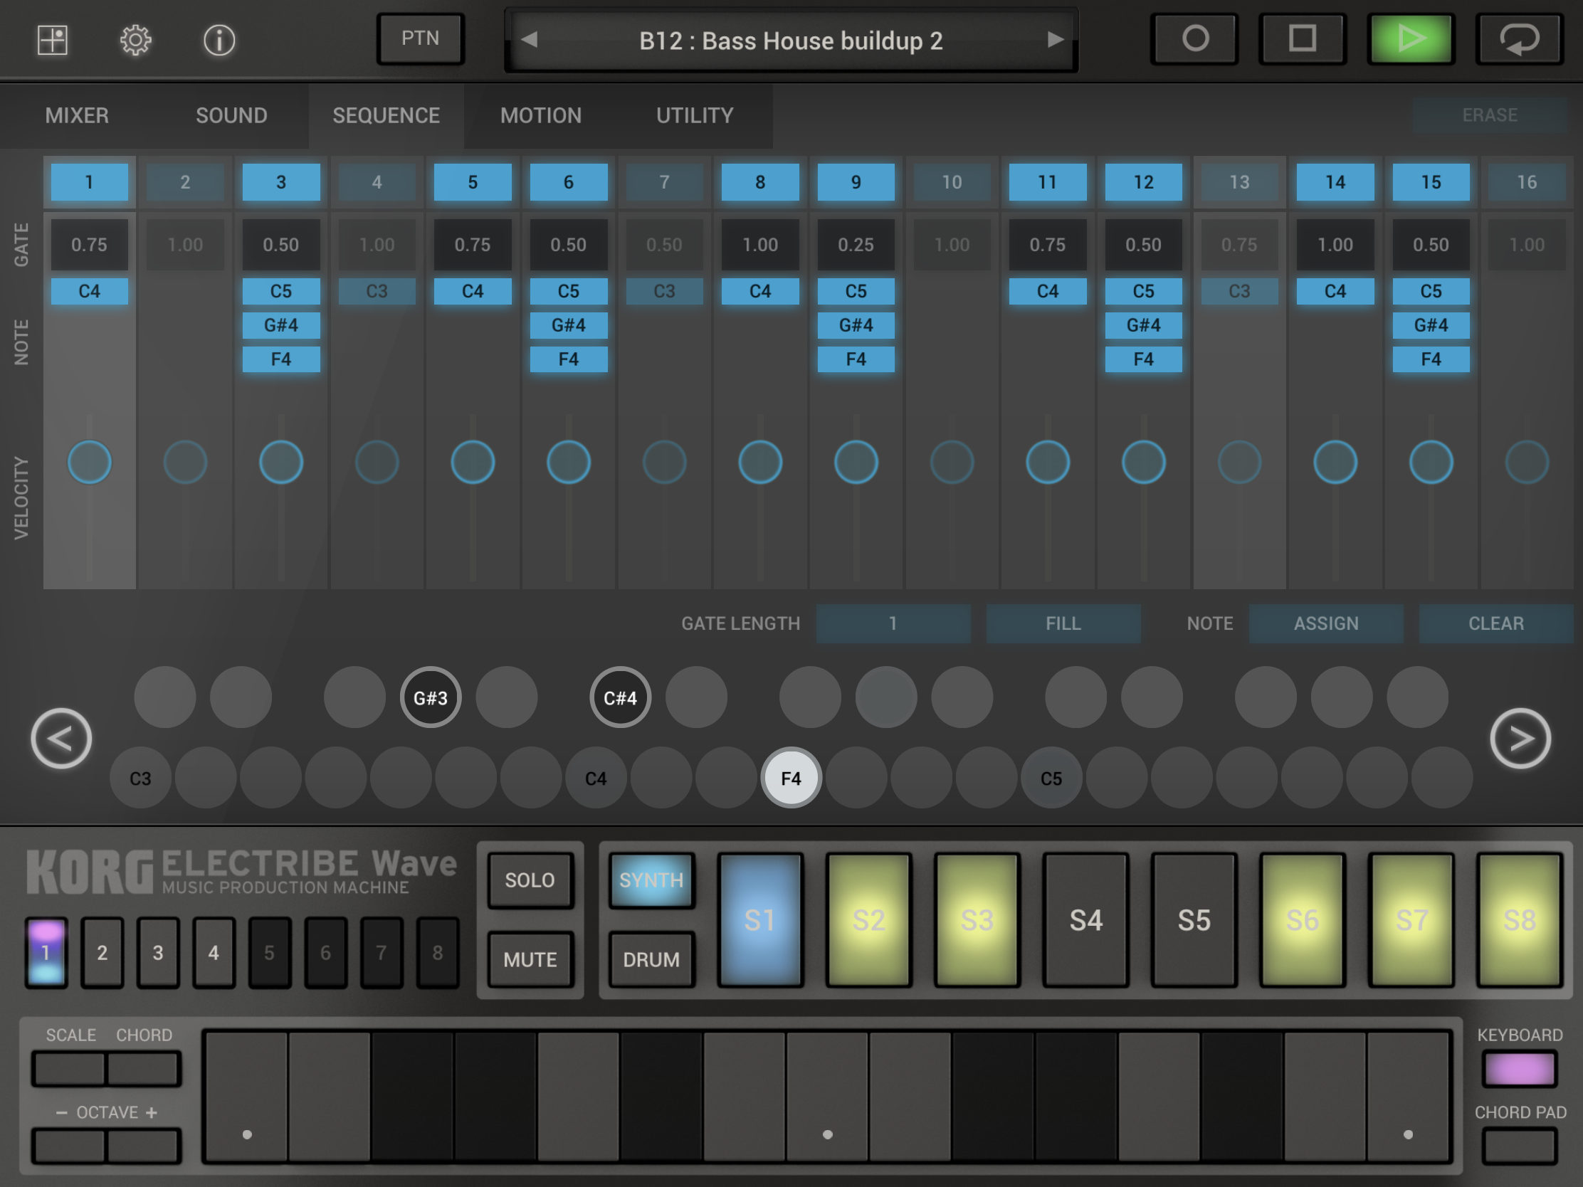
Task: Toggle step 13 on the sequencer
Action: tap(1239, 182)
